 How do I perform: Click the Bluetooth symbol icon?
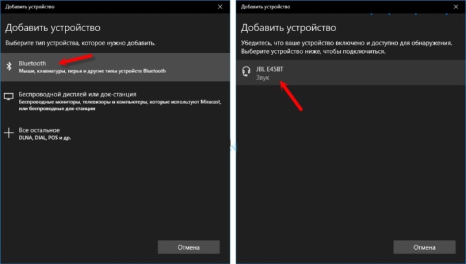pos(9,66)
